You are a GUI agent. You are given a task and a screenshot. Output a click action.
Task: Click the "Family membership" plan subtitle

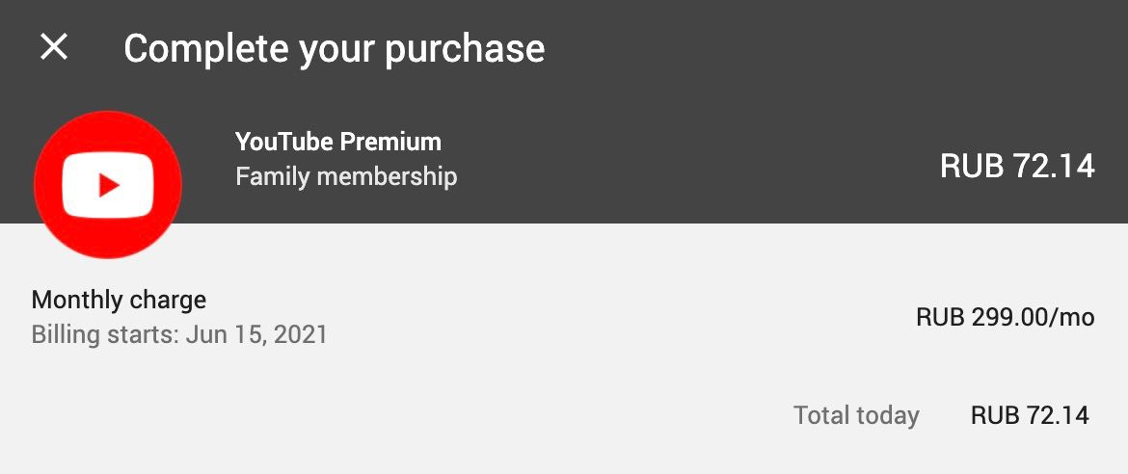[x=346, y=176]
